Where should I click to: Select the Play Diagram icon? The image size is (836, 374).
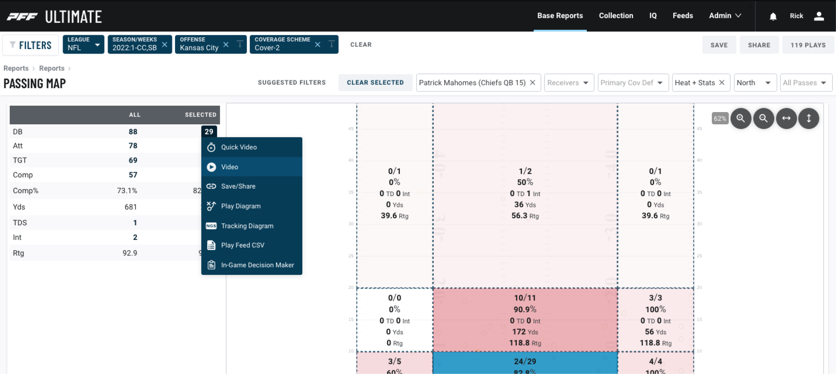[x=211, y=206]
